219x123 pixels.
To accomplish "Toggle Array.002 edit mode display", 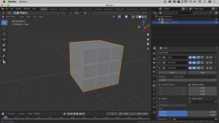I will [198, 68].
